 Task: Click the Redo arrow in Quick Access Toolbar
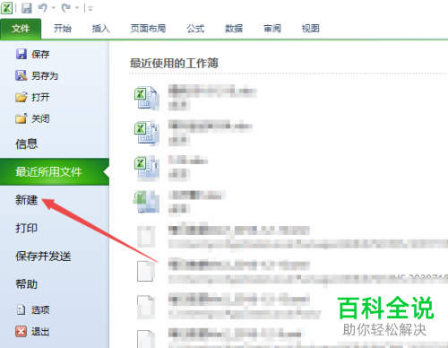(65, 8)
